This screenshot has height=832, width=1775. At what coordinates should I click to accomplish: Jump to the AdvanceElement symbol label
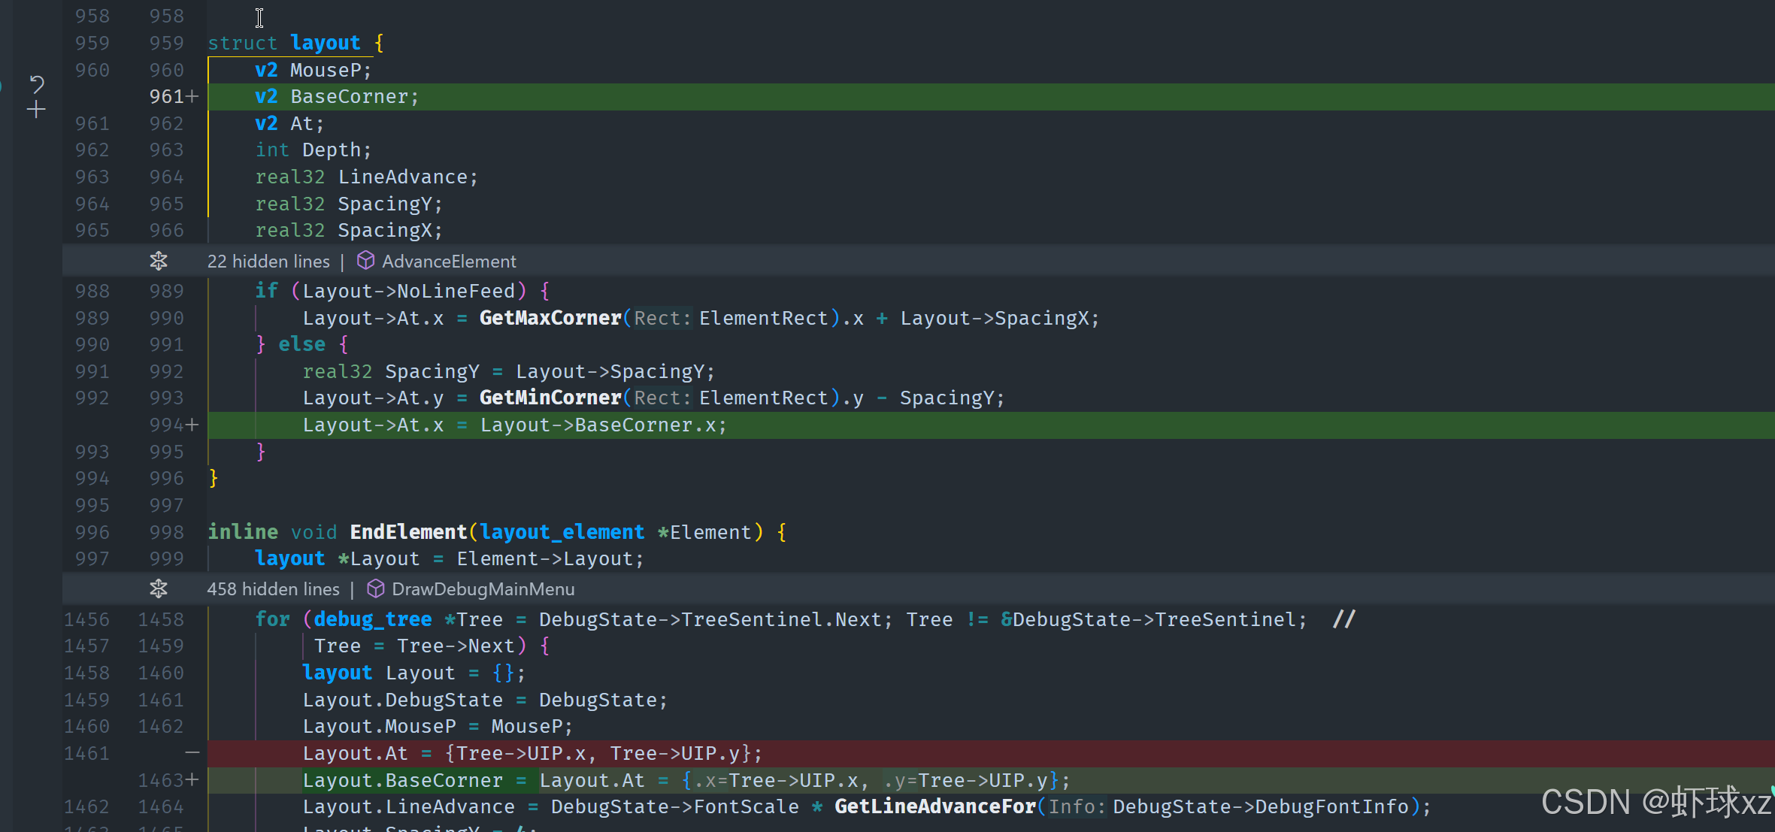point(449,262)
